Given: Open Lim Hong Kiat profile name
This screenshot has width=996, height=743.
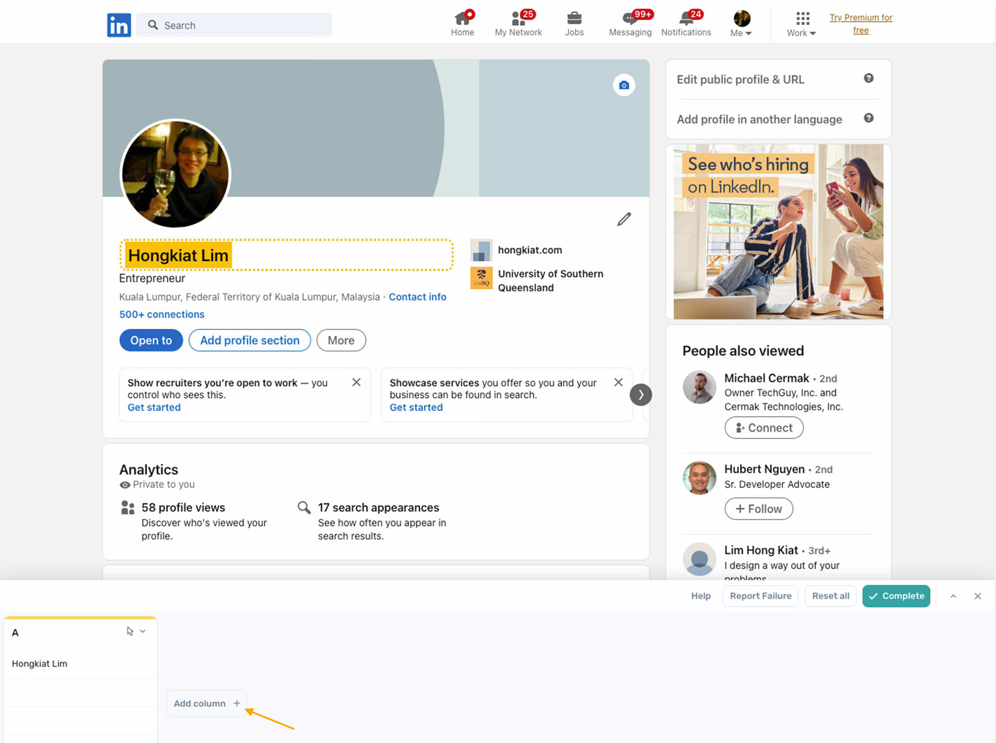Looking at the screenshot, I should pos(761,550).
